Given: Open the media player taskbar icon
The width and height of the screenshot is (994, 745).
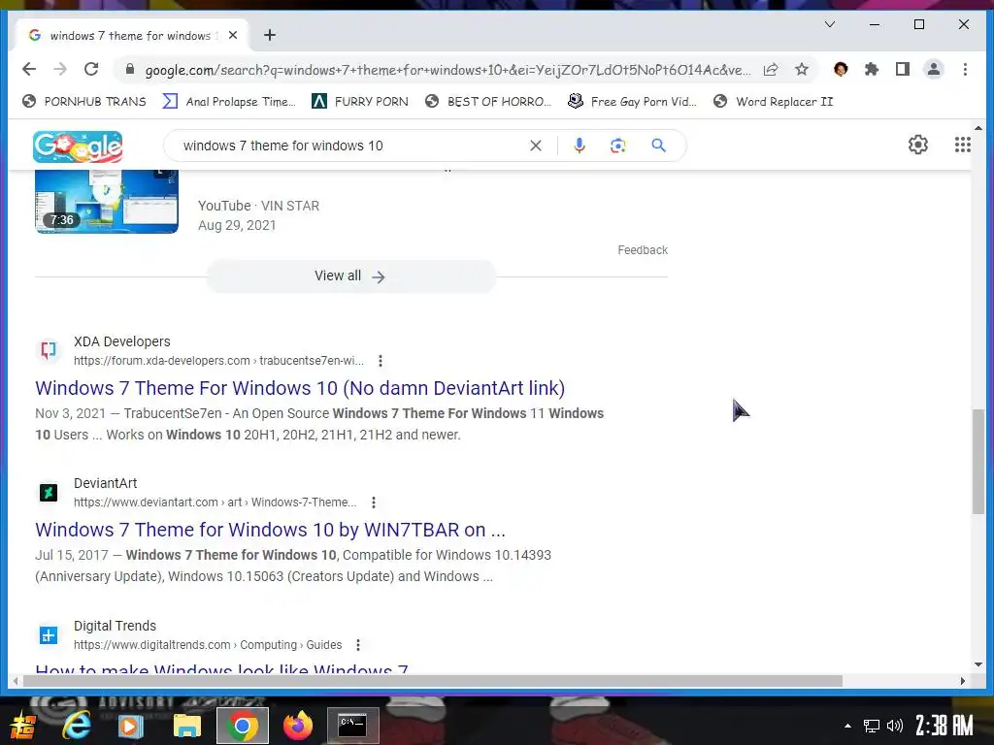Looking at the screenshot, I should pyautogui.click(x=131, y=726).
